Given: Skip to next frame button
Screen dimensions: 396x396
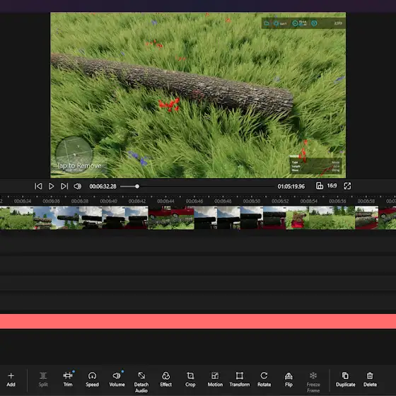Looking at the screenshot, I should point(64,187).
